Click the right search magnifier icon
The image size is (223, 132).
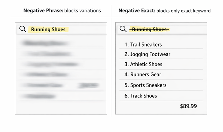coord(123,29)
